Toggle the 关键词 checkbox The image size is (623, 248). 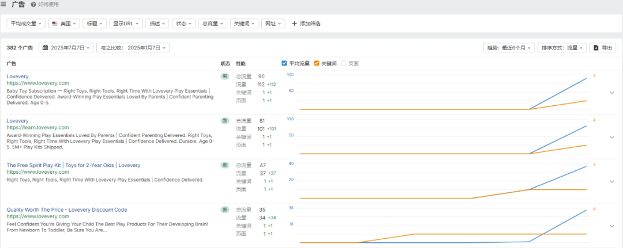(x=317, y=63)
